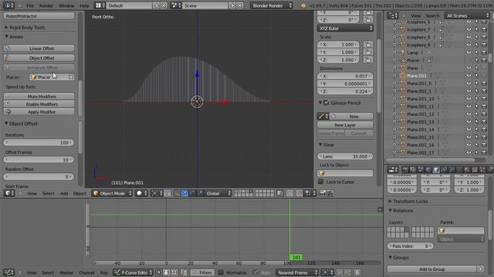Click the Lens value field
This screenshot has width=494, height=277.
345,156
